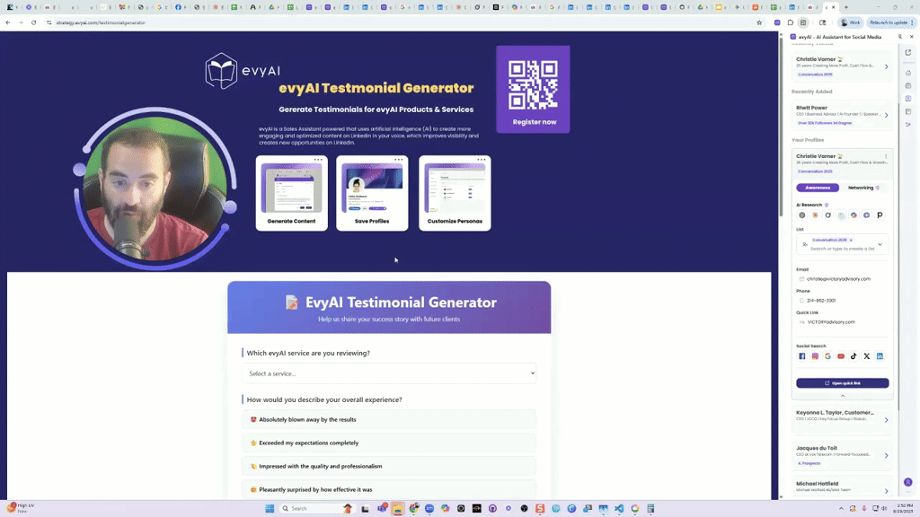The height and width of the screenshot is (517, 920).
Task: Open the Windows Start menu
Action: pyautogui.click(x=270, y=508)
